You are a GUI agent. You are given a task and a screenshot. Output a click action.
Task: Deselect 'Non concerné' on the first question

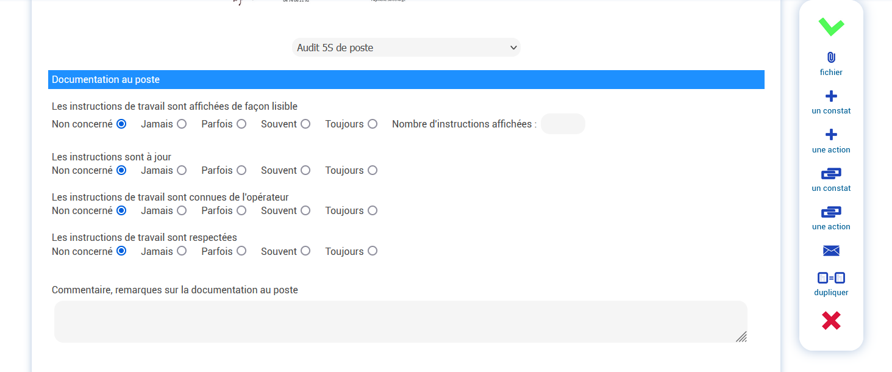(x=121, y=123)
